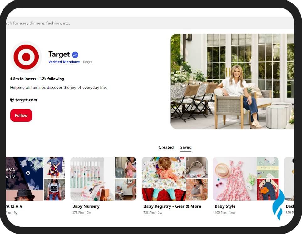Click the 1.2k following count

(51, 79)
